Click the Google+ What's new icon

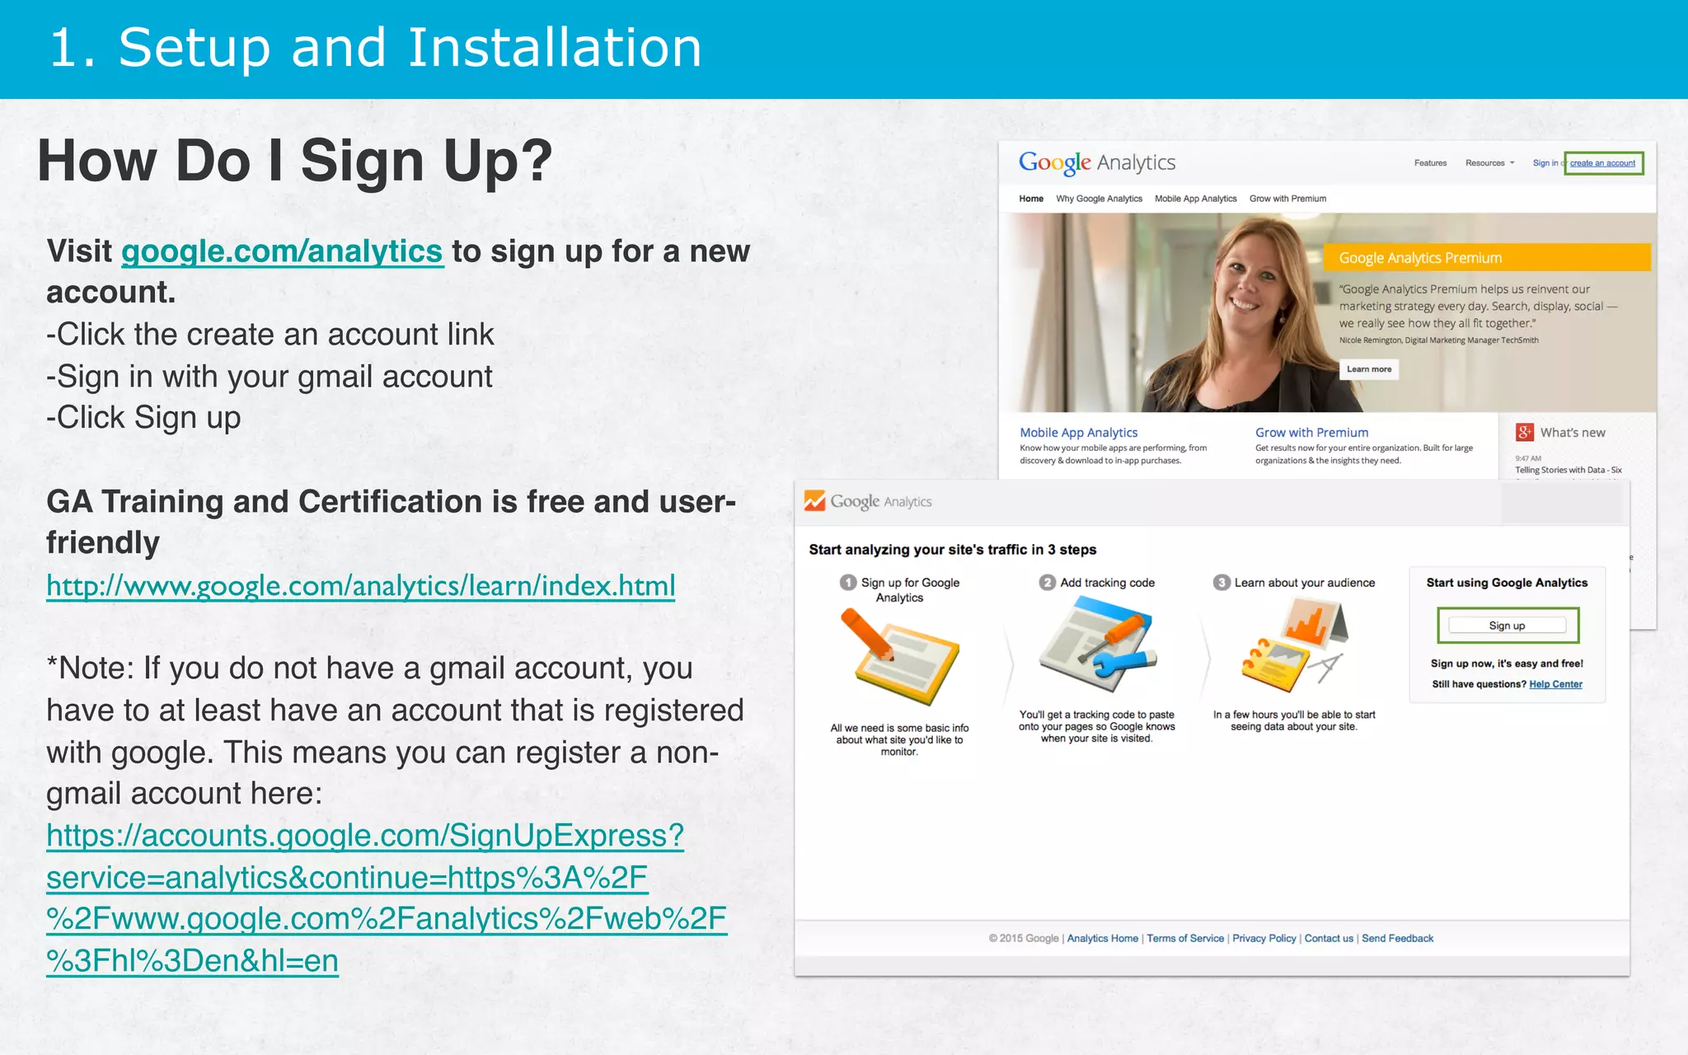tap(1524, 432)
